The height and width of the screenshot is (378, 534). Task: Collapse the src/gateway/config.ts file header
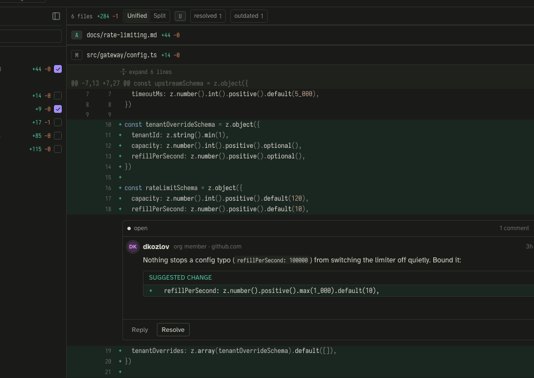click(300, 55)
